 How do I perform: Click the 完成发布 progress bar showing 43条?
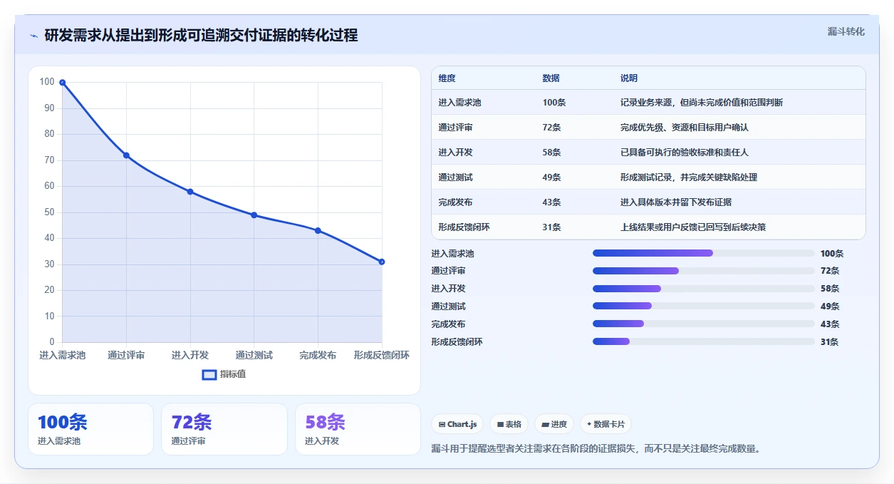[x=704, y=324]
